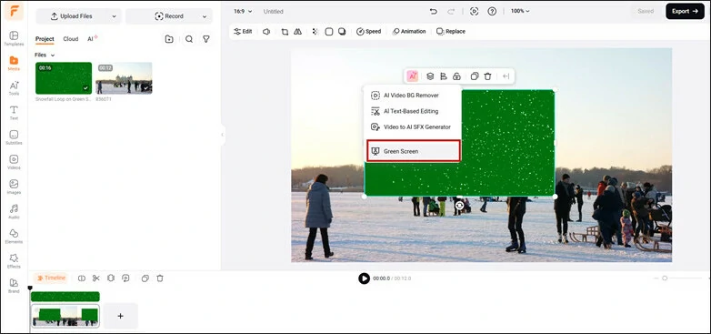This screenshot has width=711, height=334.
Task: Duplicate the clip using floating toolbar
Action: pos(475,76)
